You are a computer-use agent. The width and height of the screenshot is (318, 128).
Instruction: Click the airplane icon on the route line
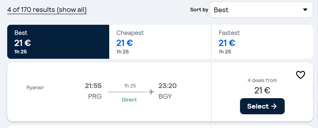(151, 92)
